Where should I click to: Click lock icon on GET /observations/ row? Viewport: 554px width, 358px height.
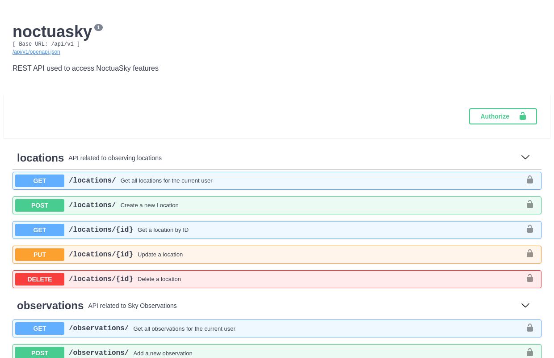[x=530, y=328]
